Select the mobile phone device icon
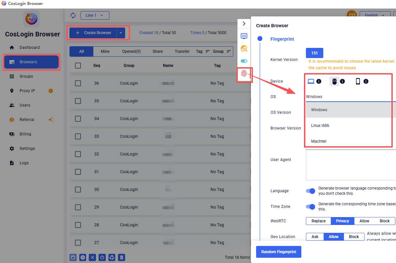This screenshot has width=396, height=263. tap(358, 81)
